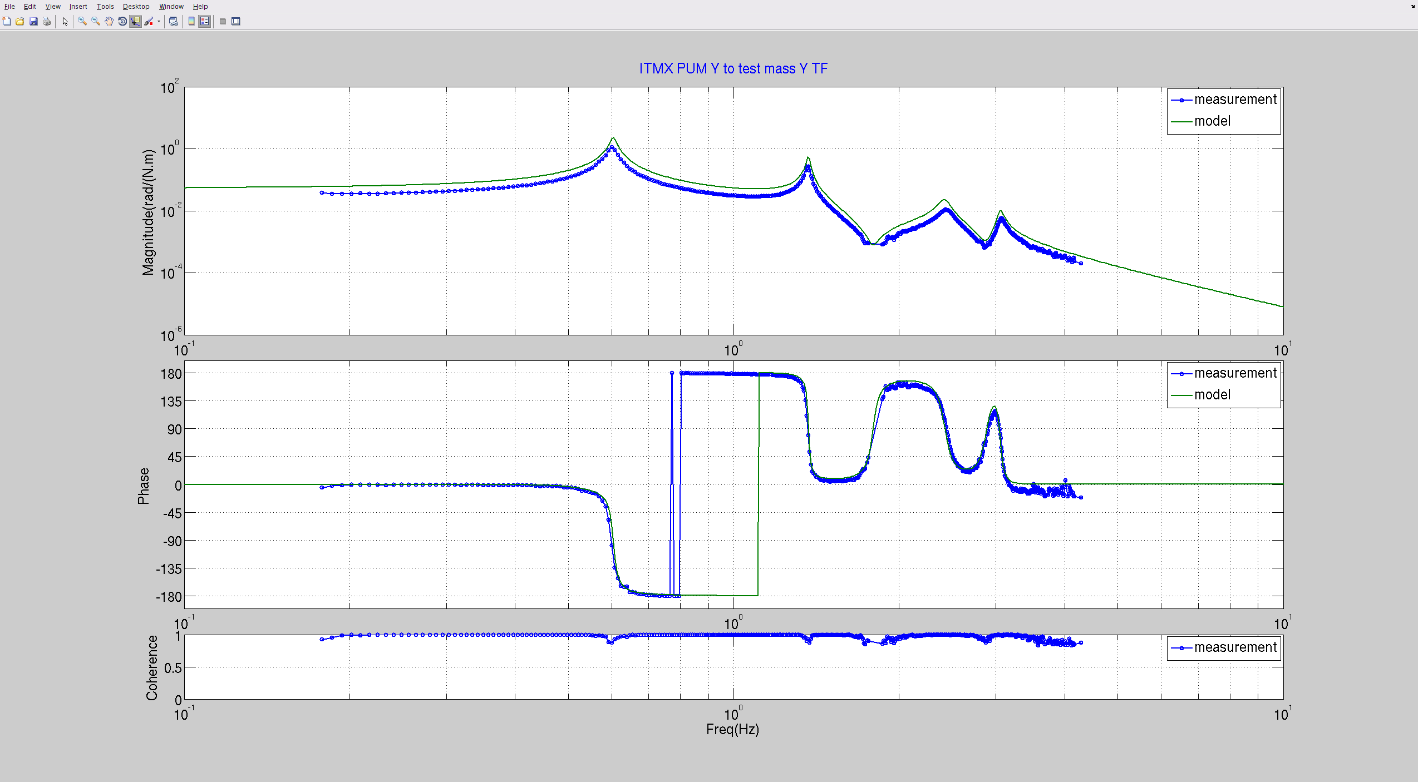Click the Show Plot Tools icon
Screen dimensions: 1418x782
click(x=236, y=22)
